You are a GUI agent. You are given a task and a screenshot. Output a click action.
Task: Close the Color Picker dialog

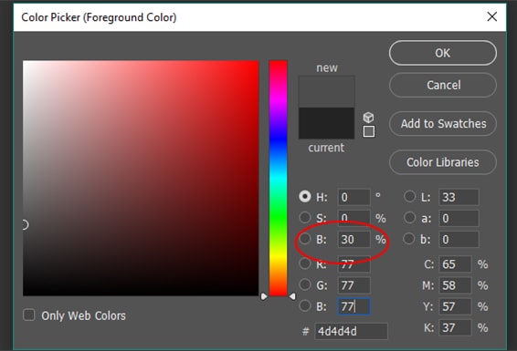pyautogui.click(x=492, y=16)
